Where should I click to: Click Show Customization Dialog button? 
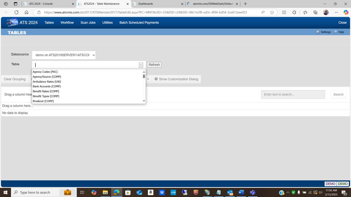click(176, 79)
